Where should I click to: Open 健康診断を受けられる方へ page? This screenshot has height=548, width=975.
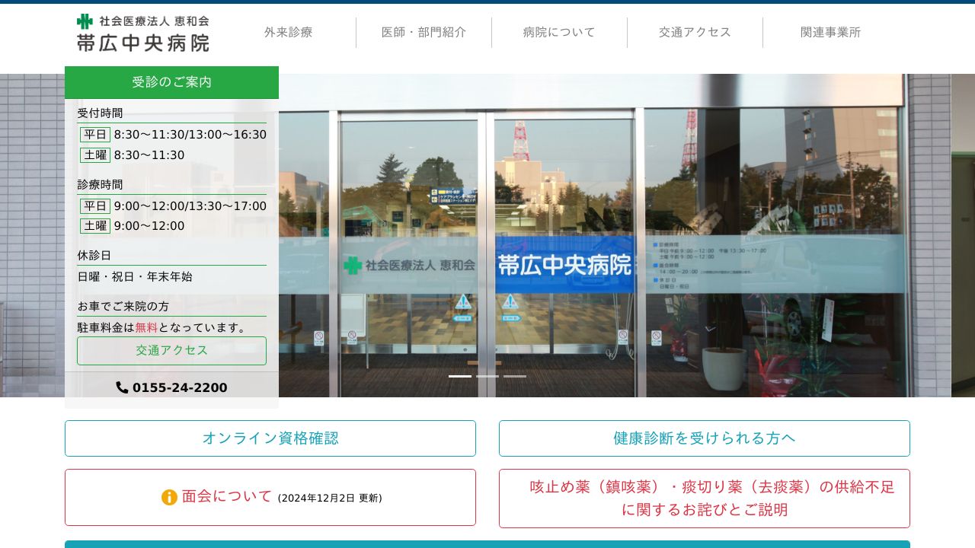tap(704, 438)
